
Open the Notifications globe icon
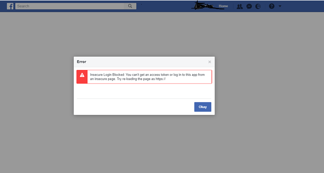258,7
